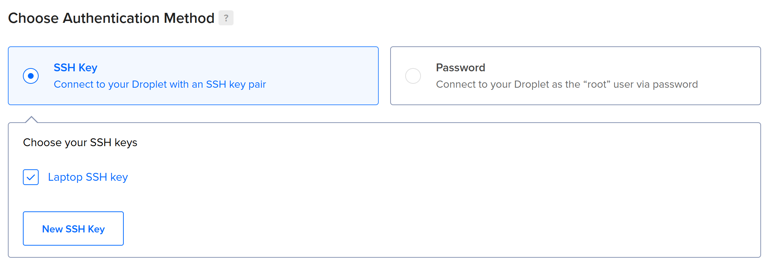Click the filled radio button for SSH Key
Screen dimensions: 770x267
(31, 76)
